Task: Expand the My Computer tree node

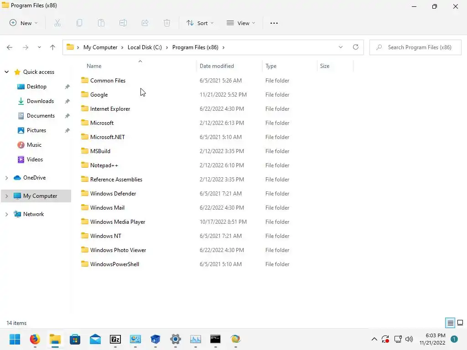Action: click(6, 196)
